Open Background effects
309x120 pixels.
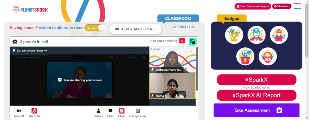pos(138,113)
